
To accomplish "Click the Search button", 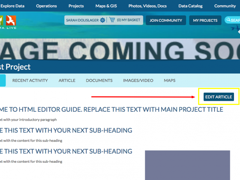I will [232, 20].
